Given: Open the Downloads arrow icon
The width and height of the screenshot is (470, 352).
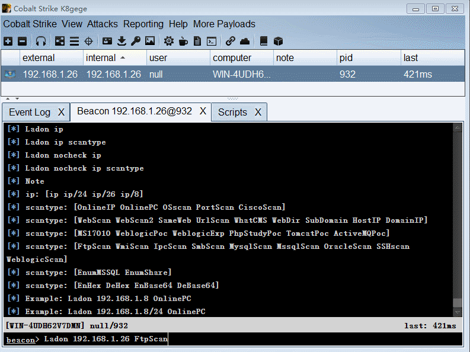Looking at the screenshot, I should pos(122,41).
